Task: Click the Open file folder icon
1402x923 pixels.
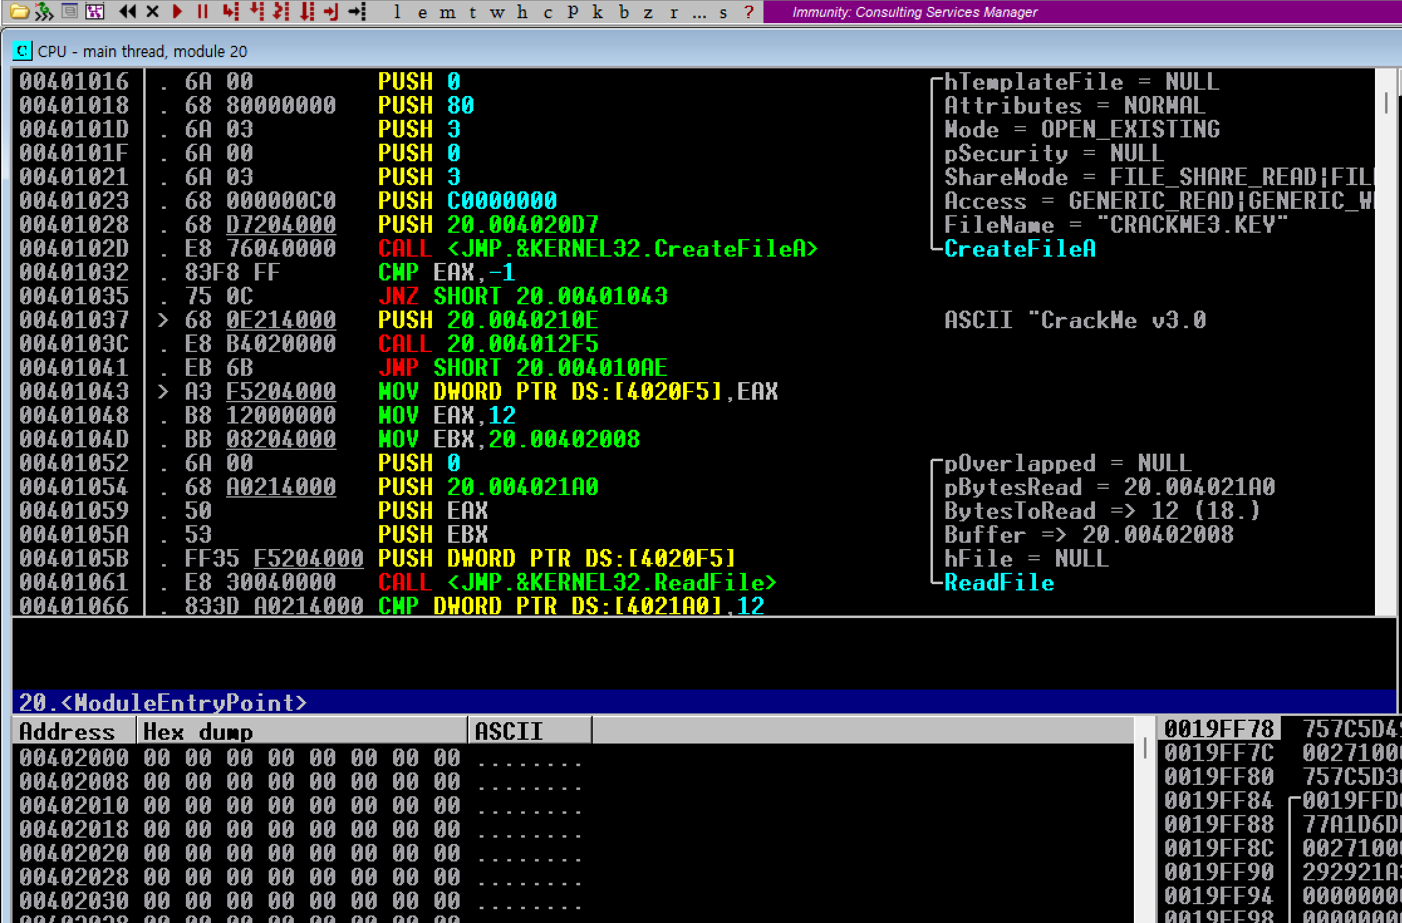Action: [x=19, y=11]
